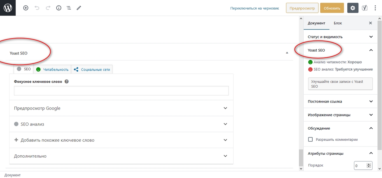
Task: Enable the Разрешить комментарии checkbox
Action: point(310,139)
